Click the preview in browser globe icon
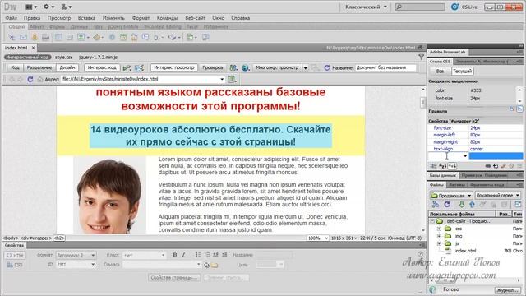526x296 pixels. 245,67
